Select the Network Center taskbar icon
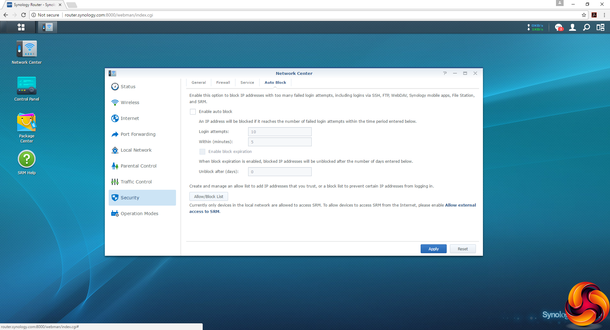Screen dimensions: 610x330 [48, 27]
